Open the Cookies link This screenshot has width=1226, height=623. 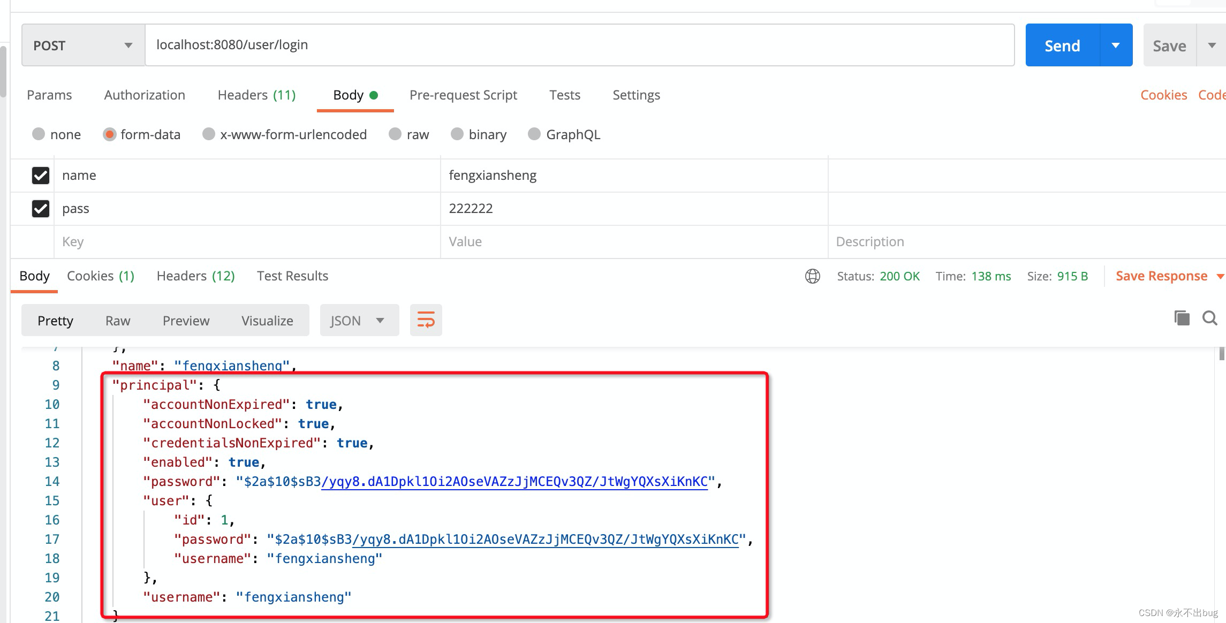[x=1163, y=95]
